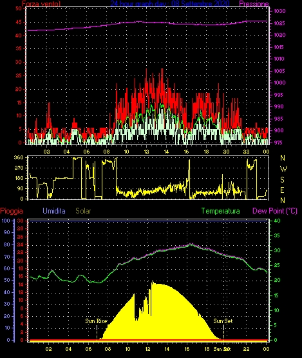The height and width of the screenshot is (358, 302).
Task: Click the Sun Rise marker label
Action: pos(96,321)
